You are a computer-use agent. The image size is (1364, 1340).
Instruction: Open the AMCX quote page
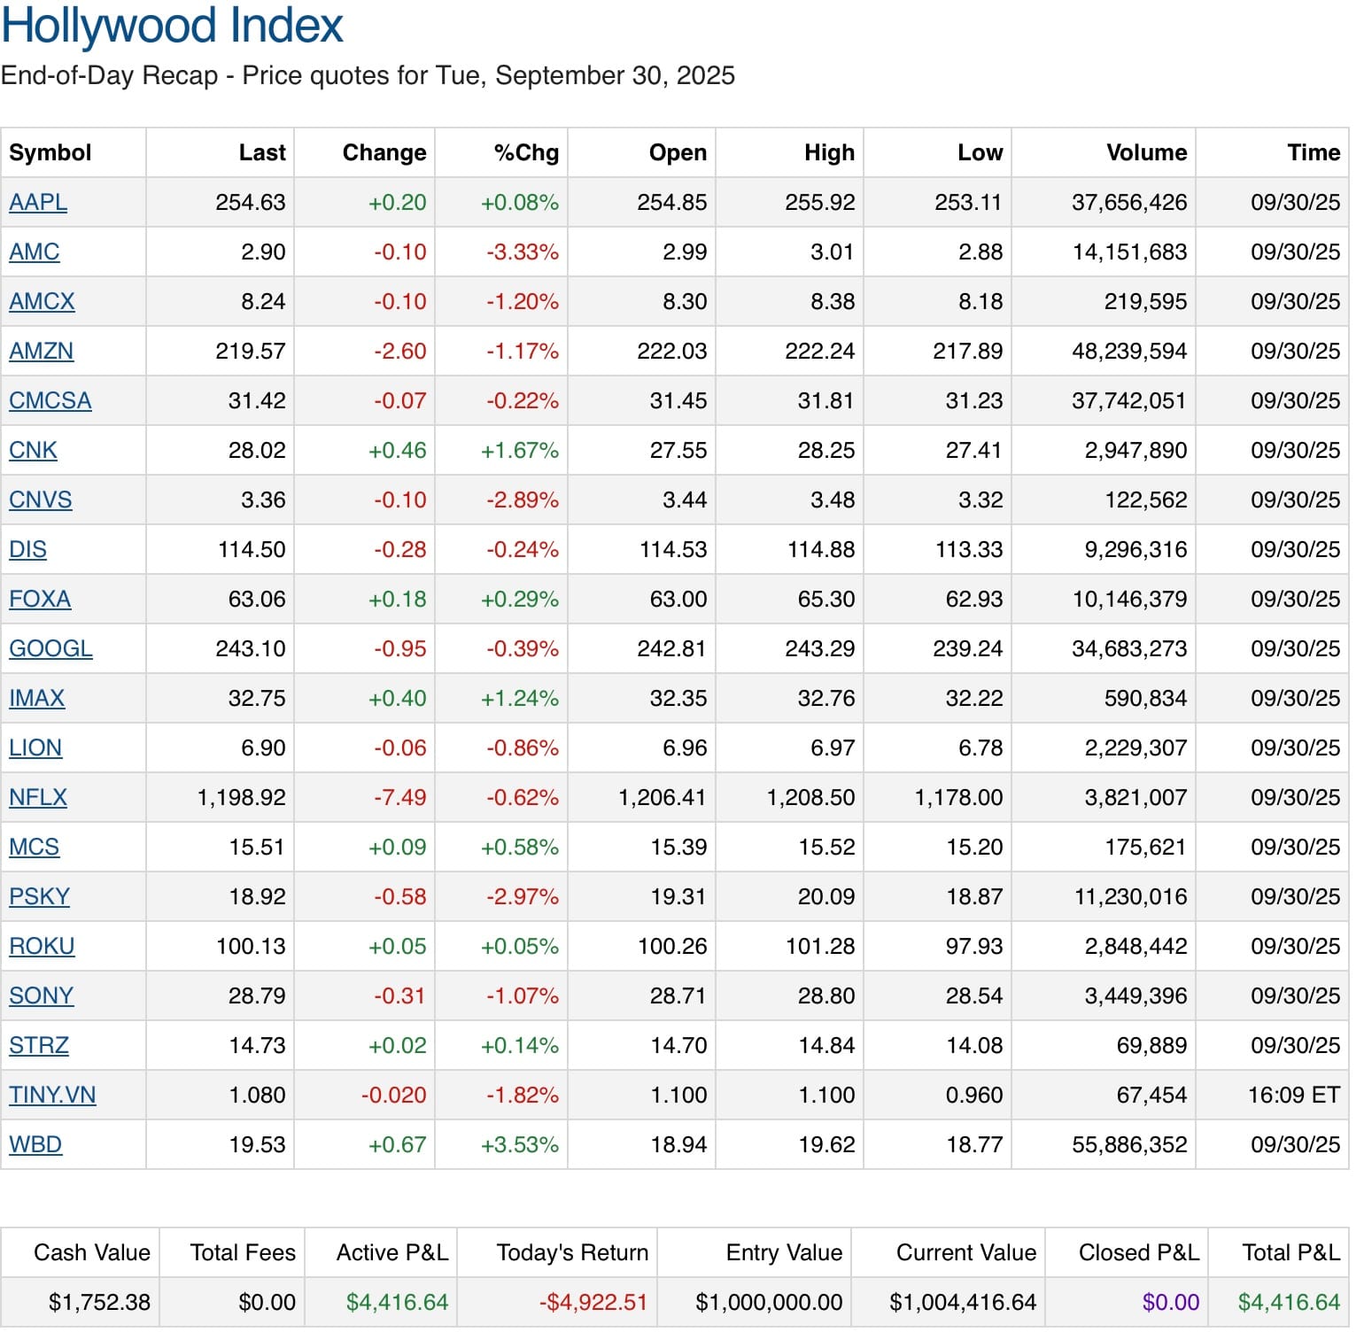42,302
